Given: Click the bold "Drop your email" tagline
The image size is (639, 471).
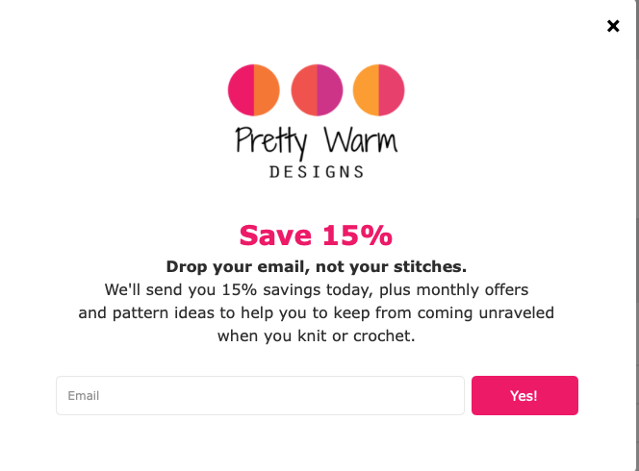Looking at the screenshot, I should pos(317,266).
